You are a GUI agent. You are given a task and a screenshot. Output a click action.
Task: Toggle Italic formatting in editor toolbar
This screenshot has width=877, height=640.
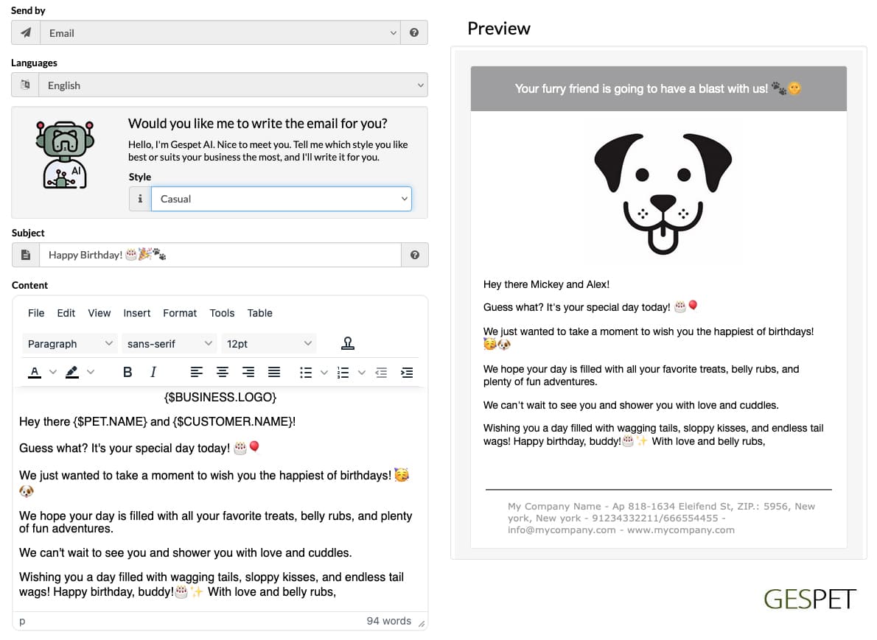pos(153,372)
